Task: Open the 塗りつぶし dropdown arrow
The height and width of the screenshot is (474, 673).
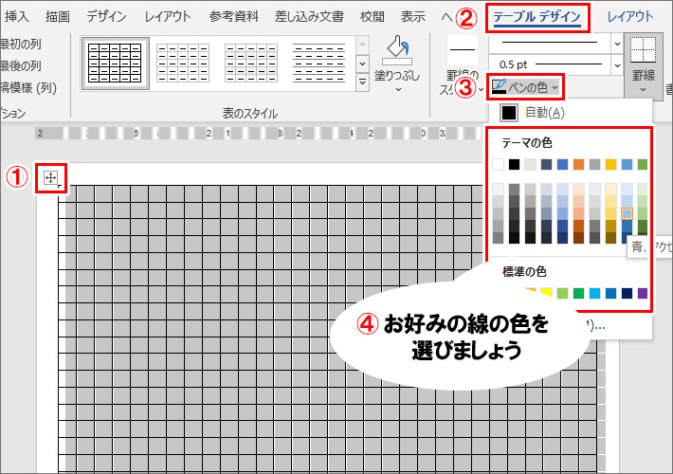Action: (x=398, y=89)
